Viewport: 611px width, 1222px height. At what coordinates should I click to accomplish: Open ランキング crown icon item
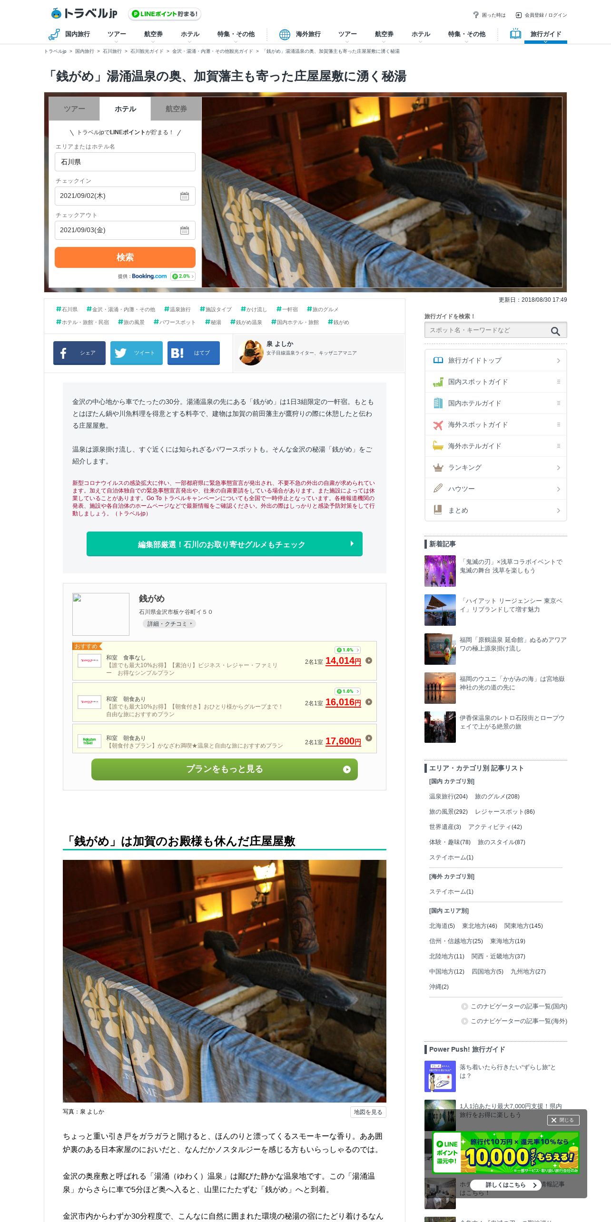pyautogui.click(x=496, y=467)
